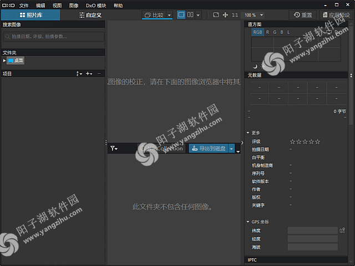Click the 重置 reset button
This screenshot has height=266, width=355.
click(x=303, y=15)
